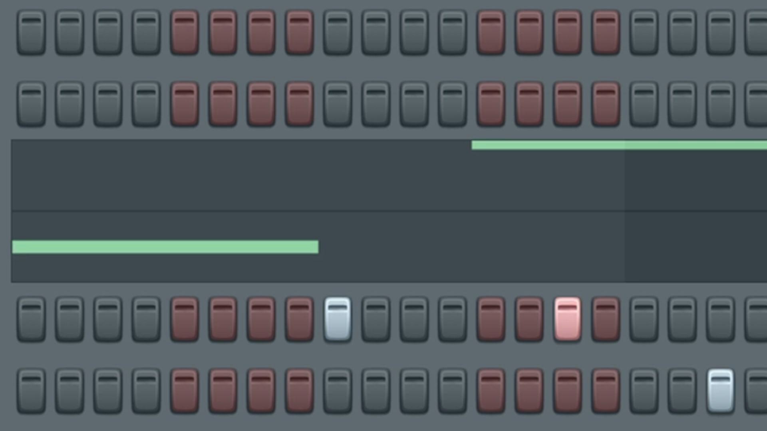The height and width of the screenshot is (431, 767).
Task: Turn off the lit white step in third row
Action: [338, 319]
